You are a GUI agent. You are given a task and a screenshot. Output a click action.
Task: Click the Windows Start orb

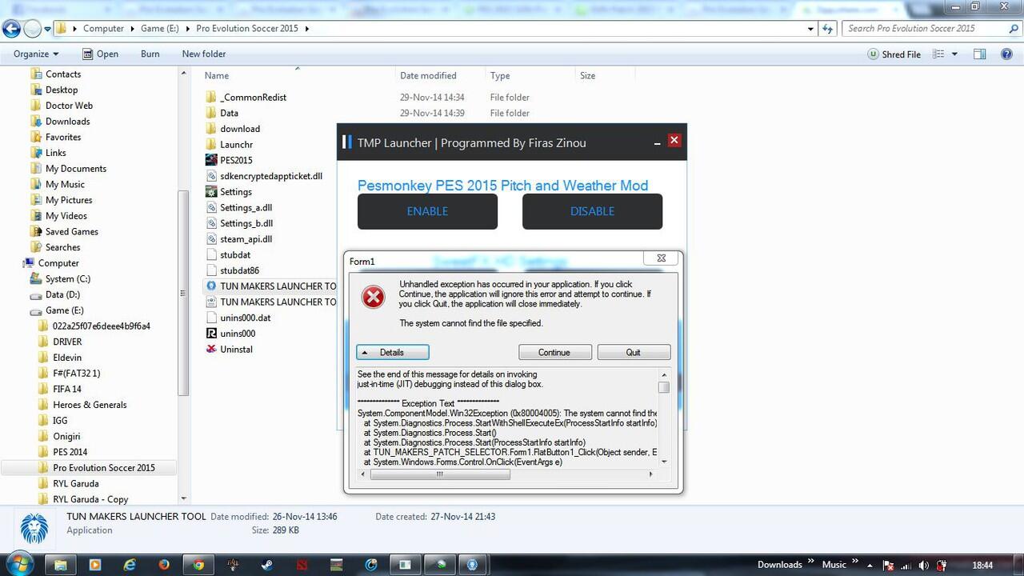[19, 563]
